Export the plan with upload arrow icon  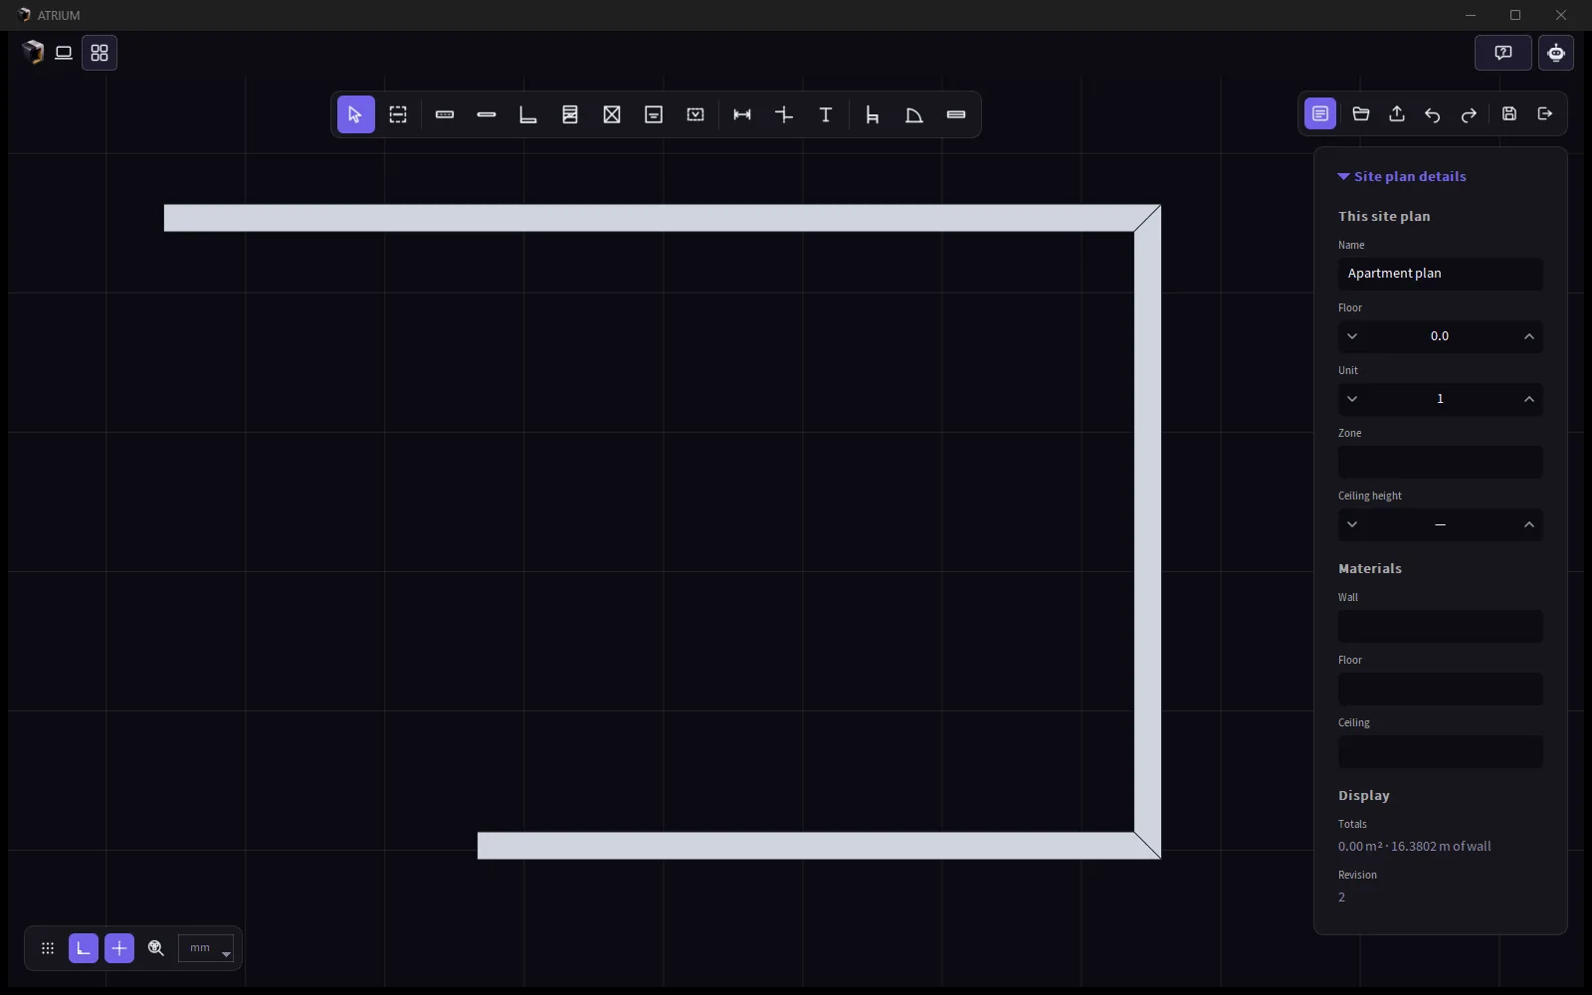1397,113
